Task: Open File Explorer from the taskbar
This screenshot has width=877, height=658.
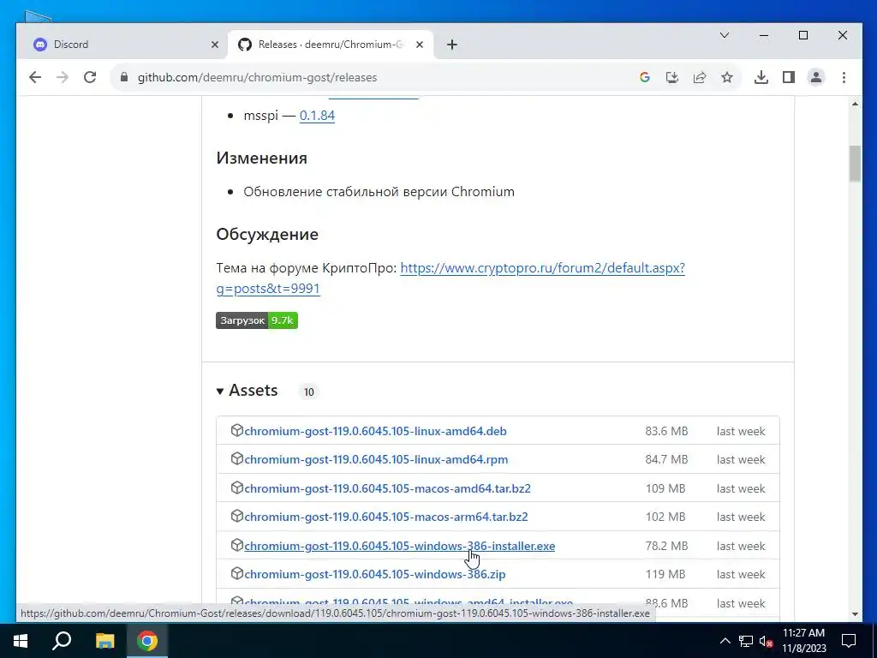Action: click(x=104, y=641)
